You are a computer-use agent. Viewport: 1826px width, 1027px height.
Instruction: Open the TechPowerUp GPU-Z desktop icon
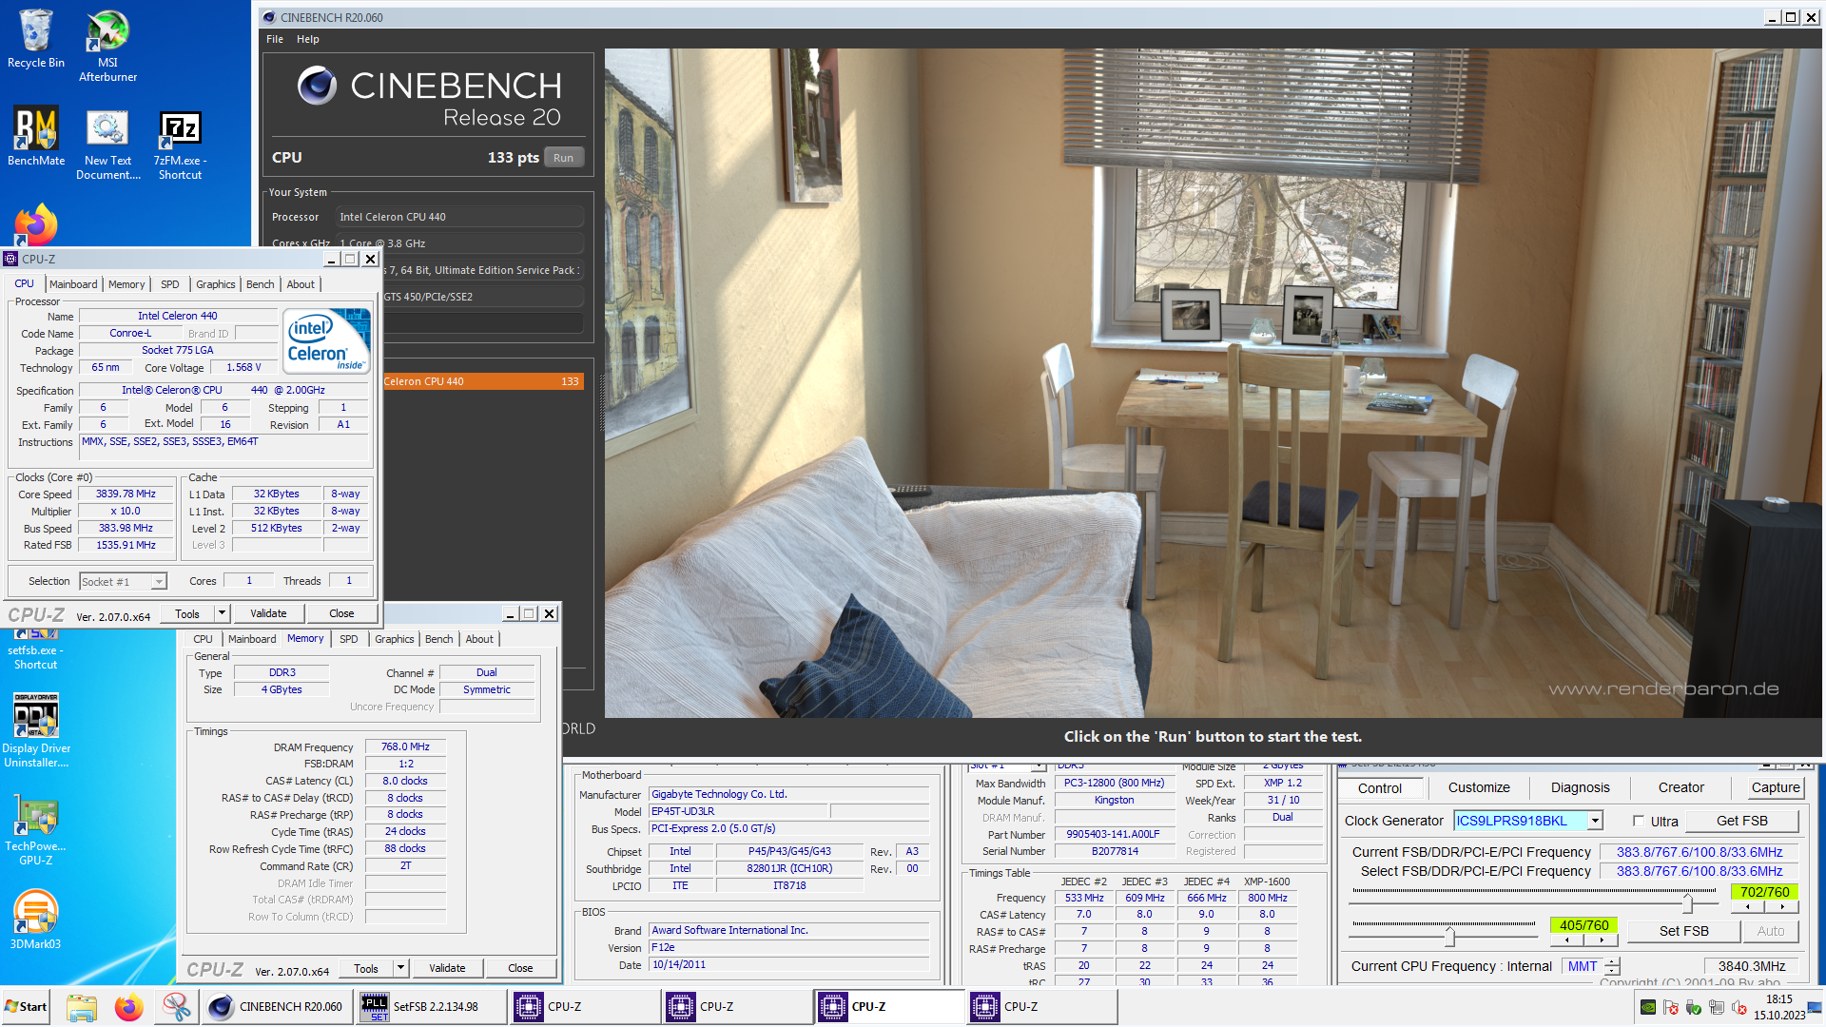tap(35, 831)
